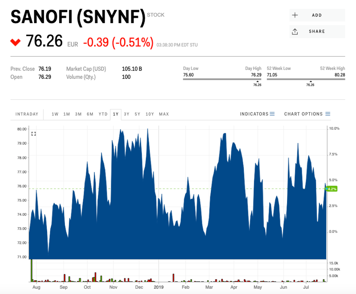Open the Indicators hamburger menu icon
The height and width of the screenshot is (294, 356).
272,114
